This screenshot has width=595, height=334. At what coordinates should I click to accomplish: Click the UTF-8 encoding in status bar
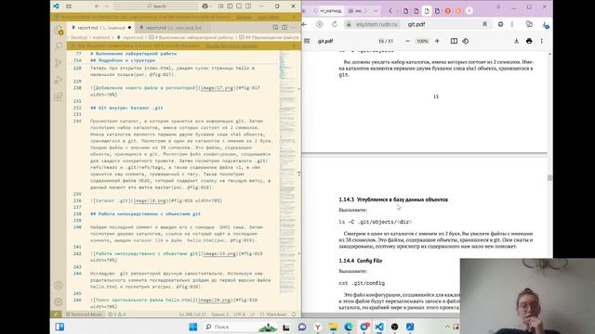(239, 315)
